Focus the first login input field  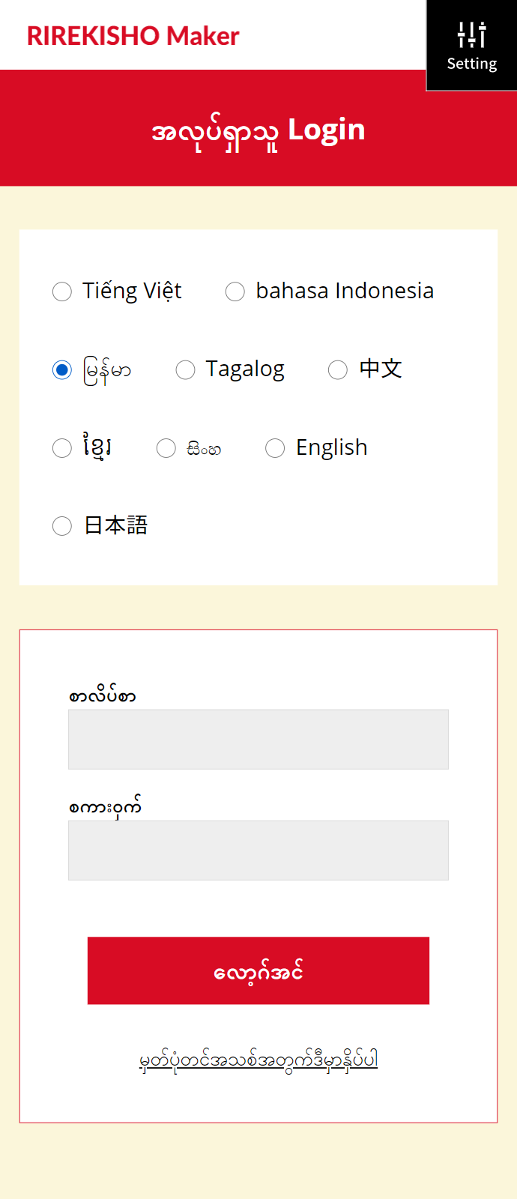coord(258,739)
